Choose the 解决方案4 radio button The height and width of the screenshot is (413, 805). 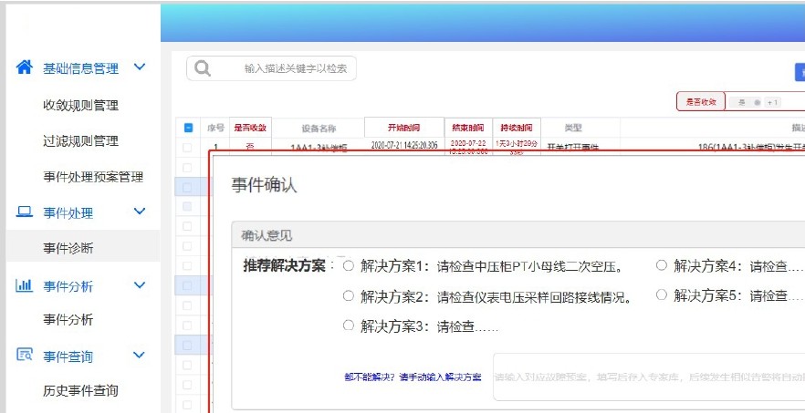pos(661,266)
